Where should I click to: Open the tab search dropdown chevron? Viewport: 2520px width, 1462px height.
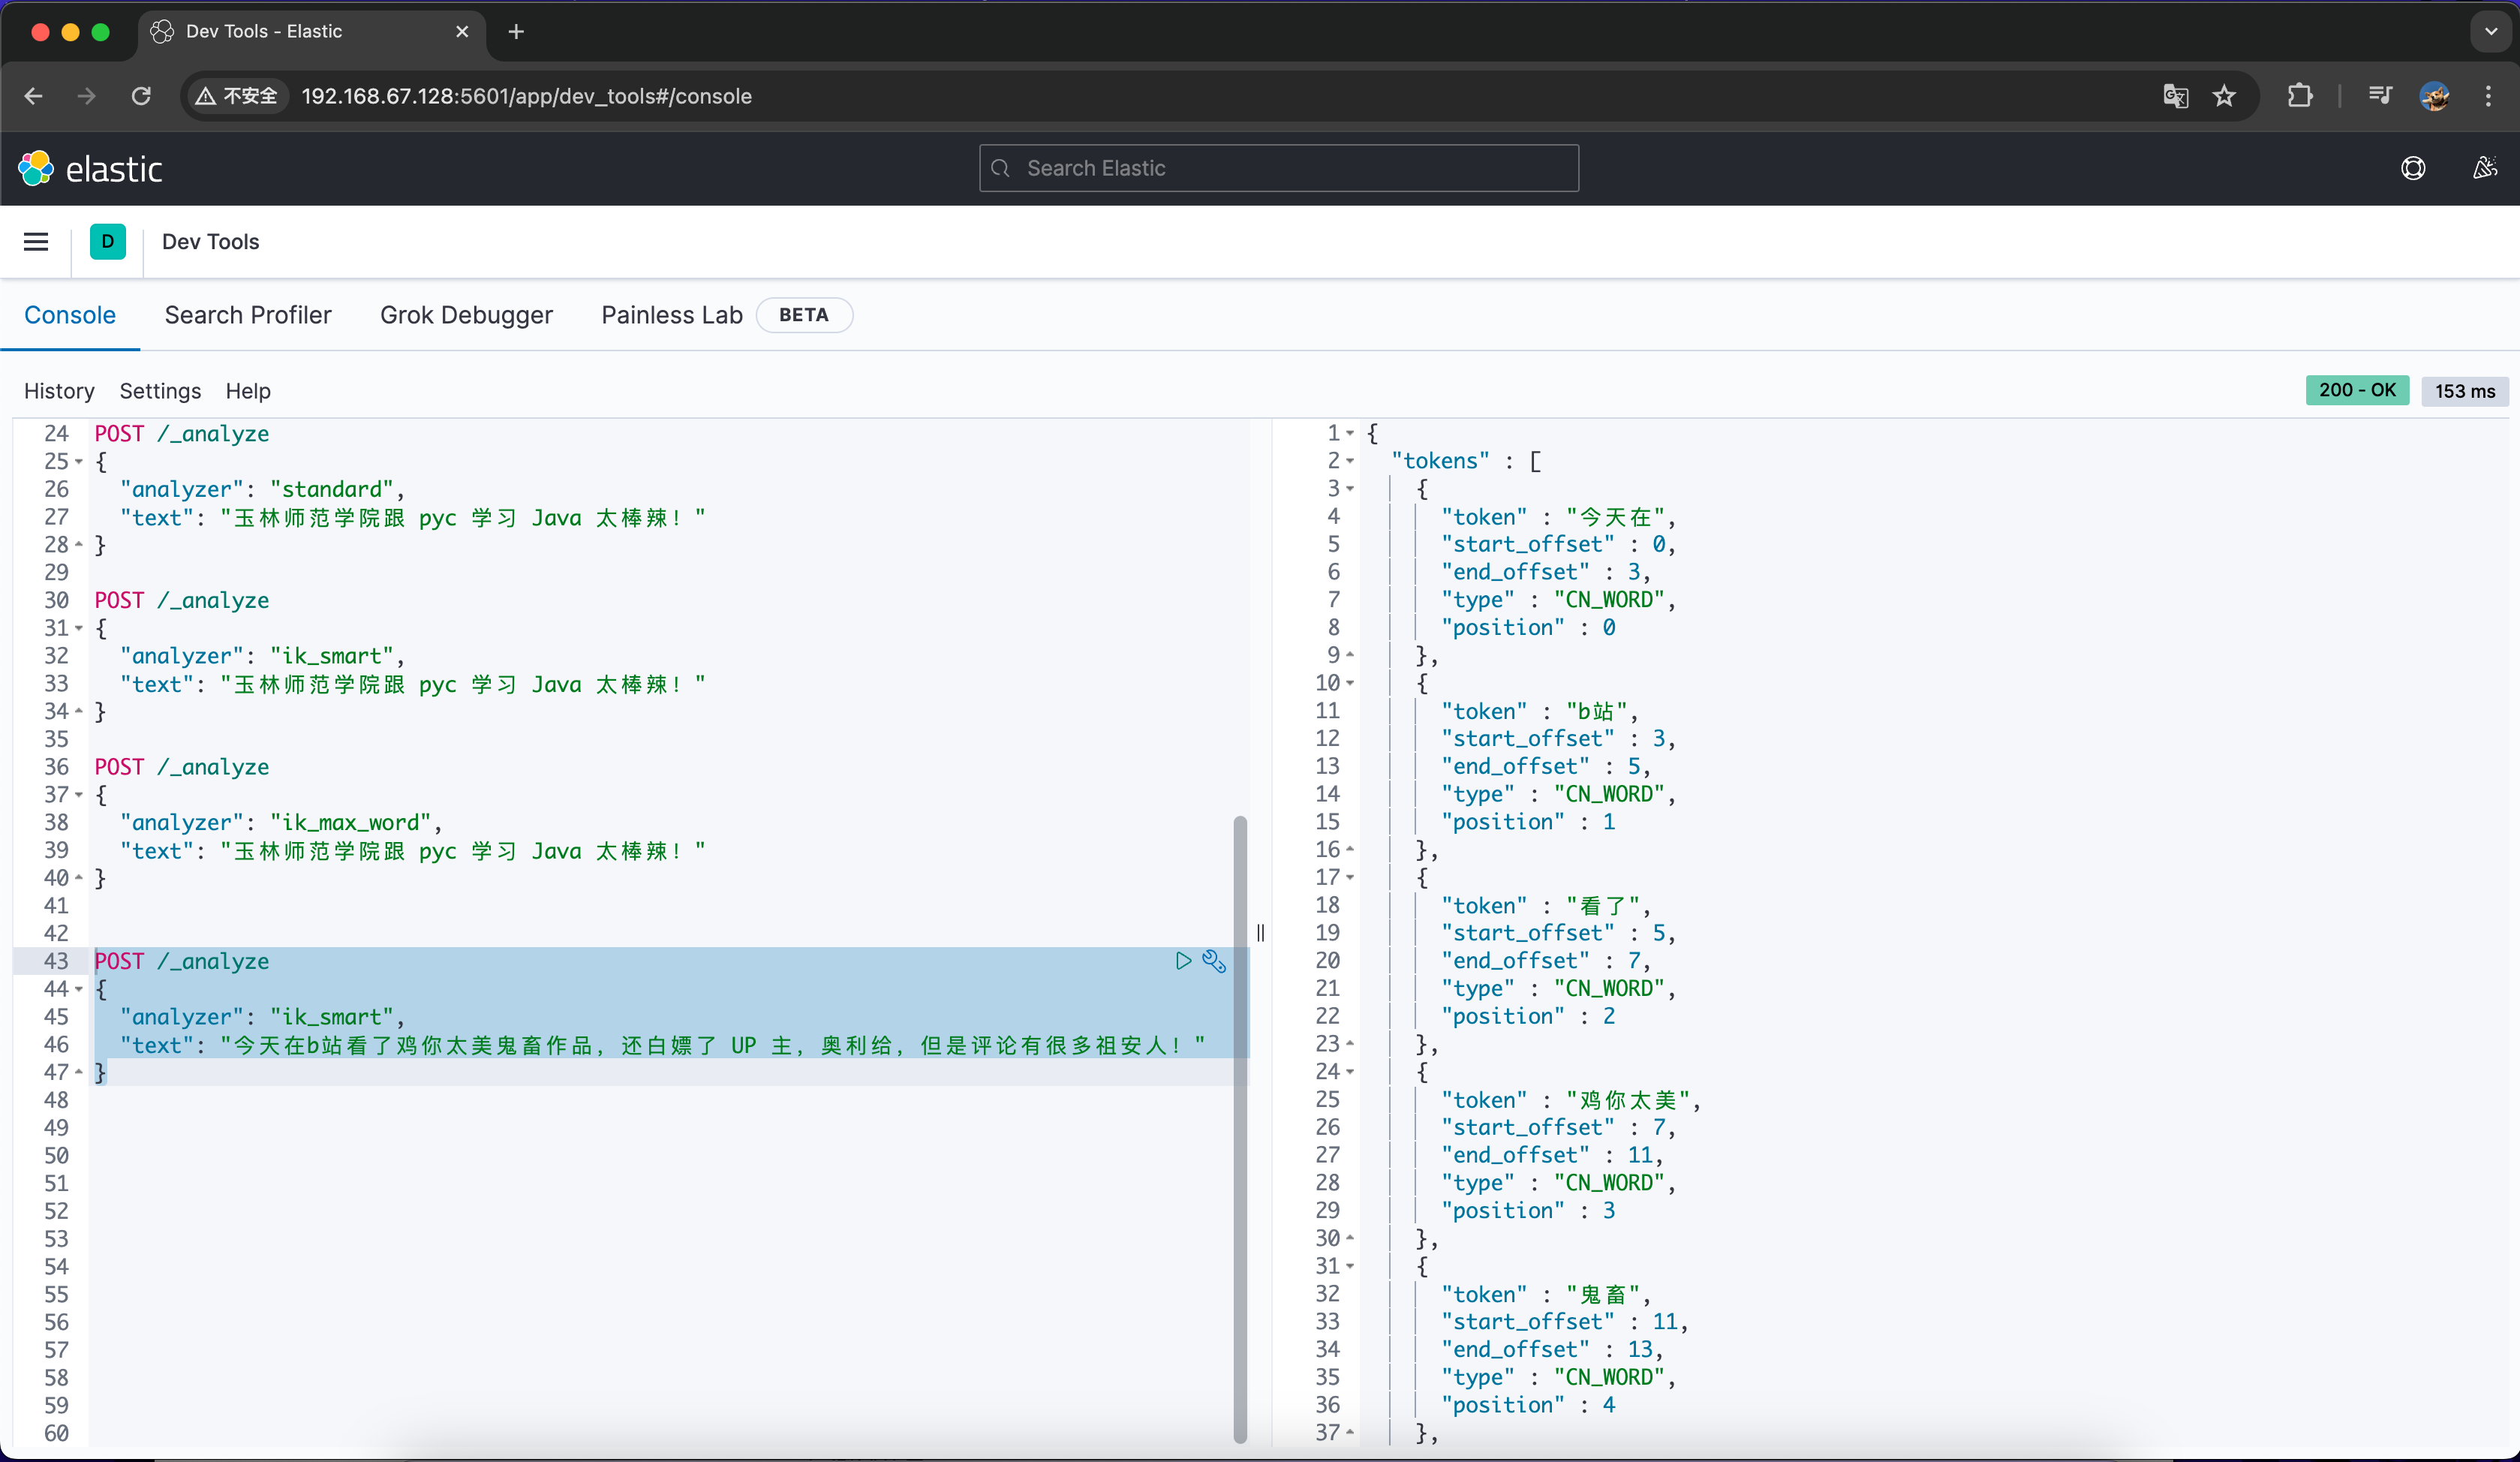pos(2491,32)
